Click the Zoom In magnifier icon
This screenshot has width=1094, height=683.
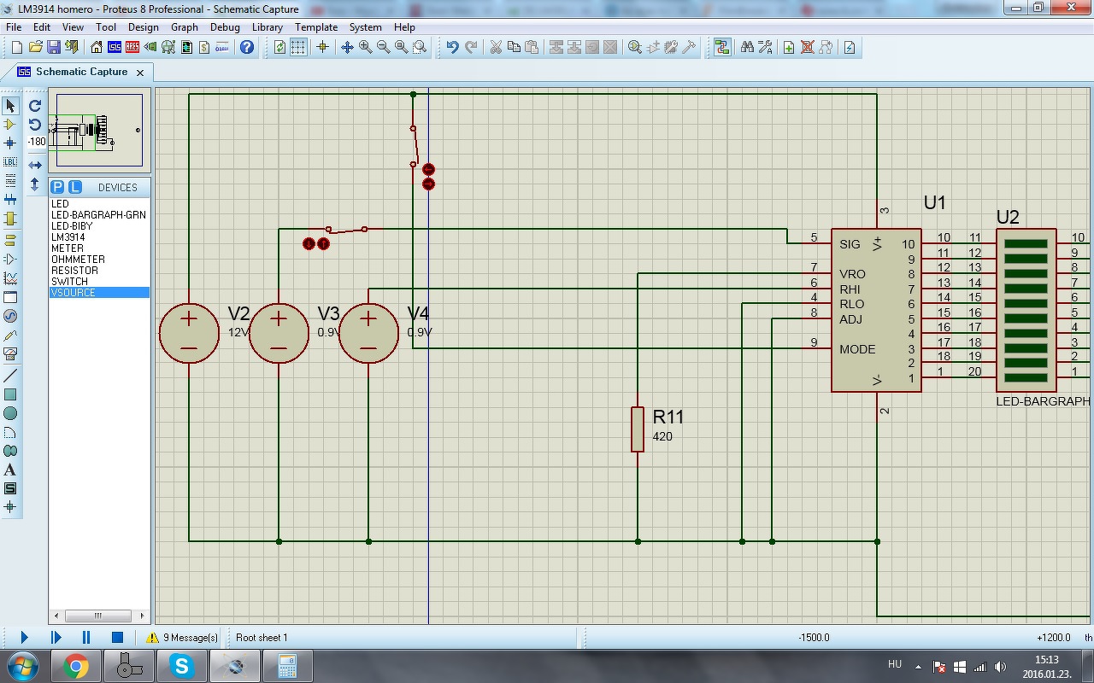point(366,48)
